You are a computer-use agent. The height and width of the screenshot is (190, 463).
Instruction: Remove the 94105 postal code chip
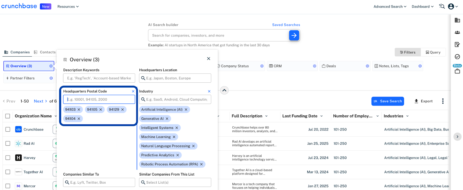101,110
